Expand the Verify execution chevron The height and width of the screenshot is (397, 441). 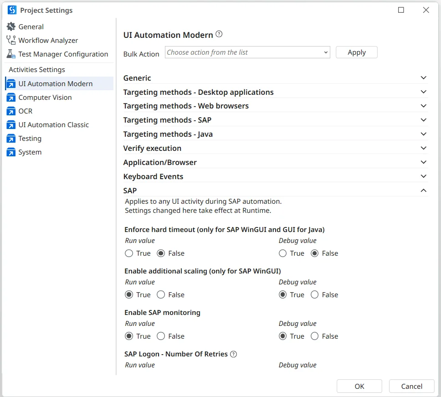point(423,148)
